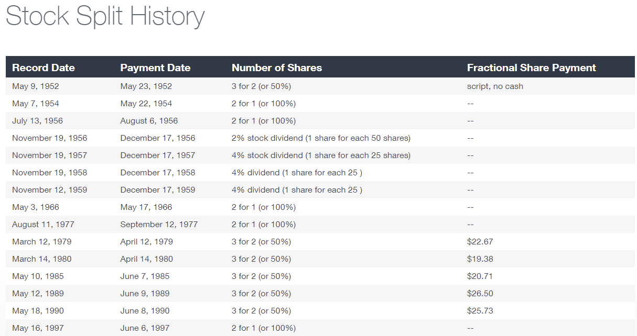The height and width of the screenshot is (336, 637).
Task: Select the May 17, 1966 payment date
Action: 146,207
